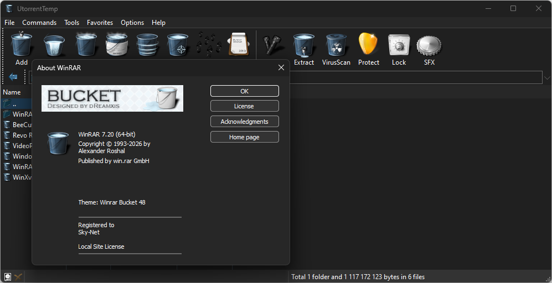Click the 'Sky-Net' registered name text
Image resolution: width=552 pixels, height=283 pixels.
89,232
